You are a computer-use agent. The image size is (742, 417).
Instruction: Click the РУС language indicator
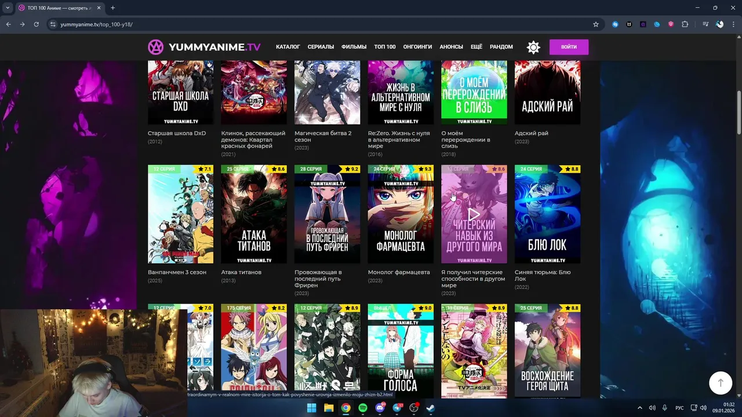tap(679, 408)
